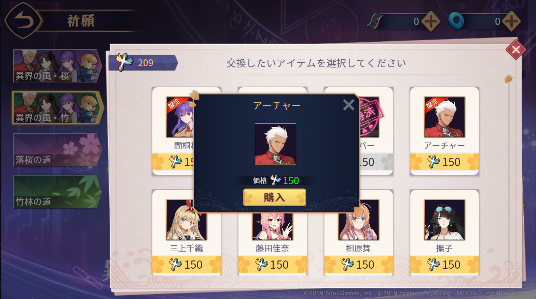Select the 間桐桜 limited card
Viewport: 536px width, 299px height.
(173, 131)
